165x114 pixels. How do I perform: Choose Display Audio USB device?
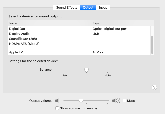(19, 34)
